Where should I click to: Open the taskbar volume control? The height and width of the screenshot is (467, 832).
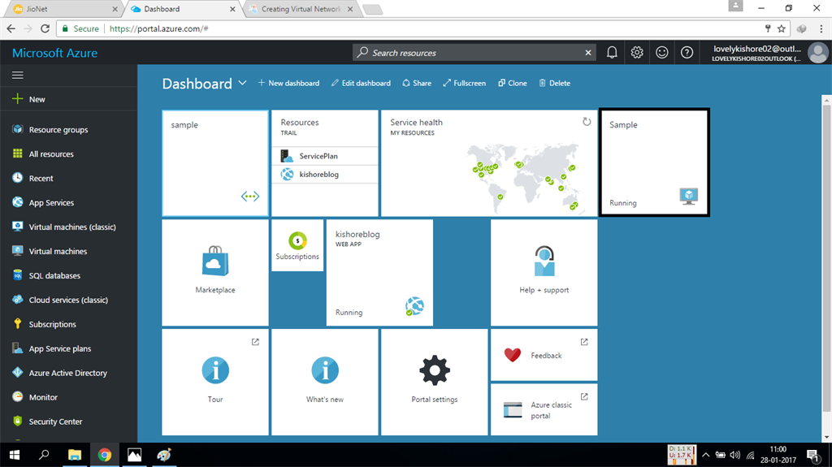[734, 455]
